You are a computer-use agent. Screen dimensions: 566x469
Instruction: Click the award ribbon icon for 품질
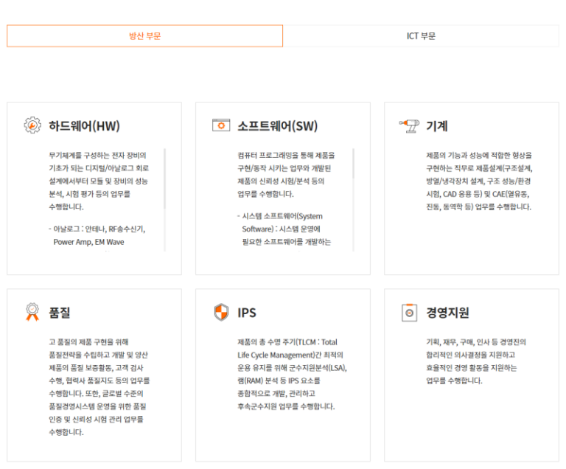(32, 313)
